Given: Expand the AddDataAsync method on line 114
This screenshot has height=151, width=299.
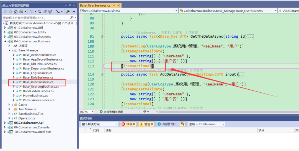Looking at the screenshot, I should click(x=102, y=74).
